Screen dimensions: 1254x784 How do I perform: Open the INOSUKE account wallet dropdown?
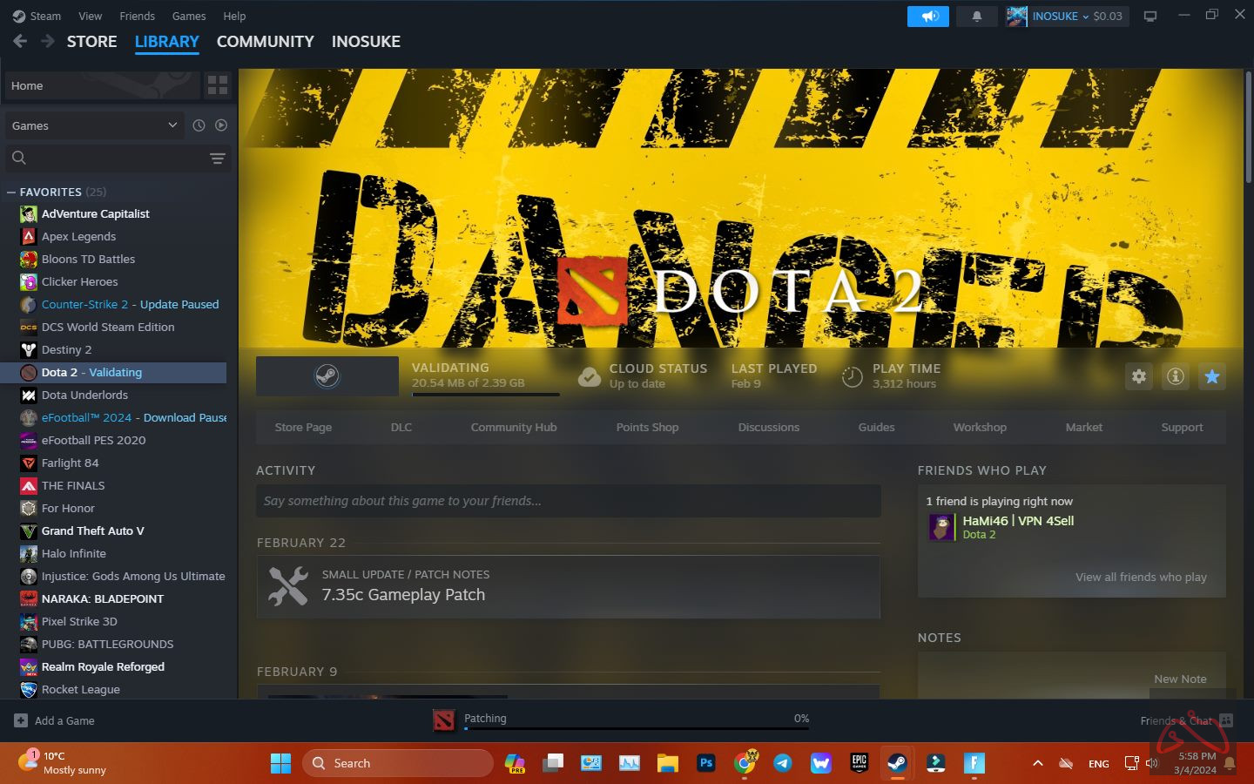point(1067,16)
